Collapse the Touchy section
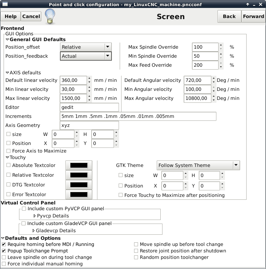 coord(7,158)
